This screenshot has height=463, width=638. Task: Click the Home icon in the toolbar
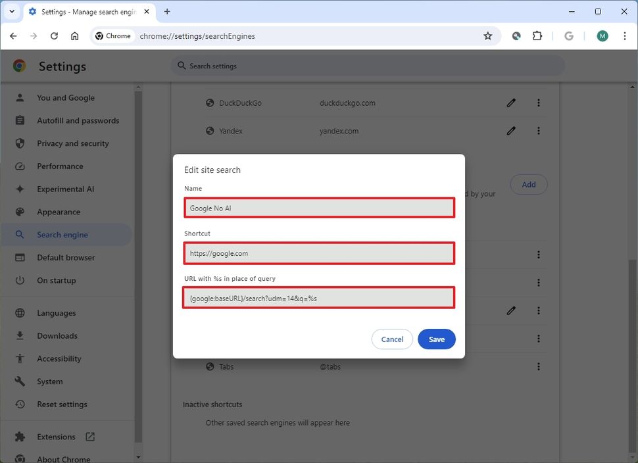click(x=75, y=36)
